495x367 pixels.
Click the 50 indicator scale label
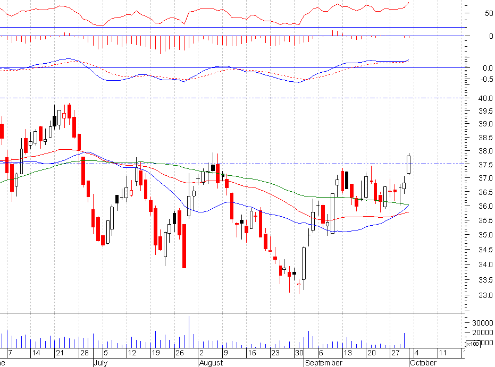click(x=489, y=13)
